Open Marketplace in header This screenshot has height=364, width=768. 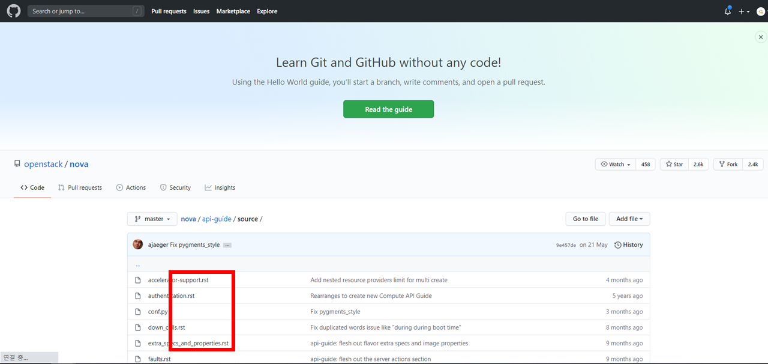coord(233,11)
